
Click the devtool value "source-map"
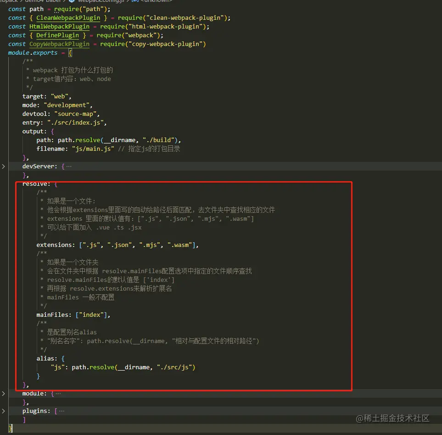coord(75,114)
